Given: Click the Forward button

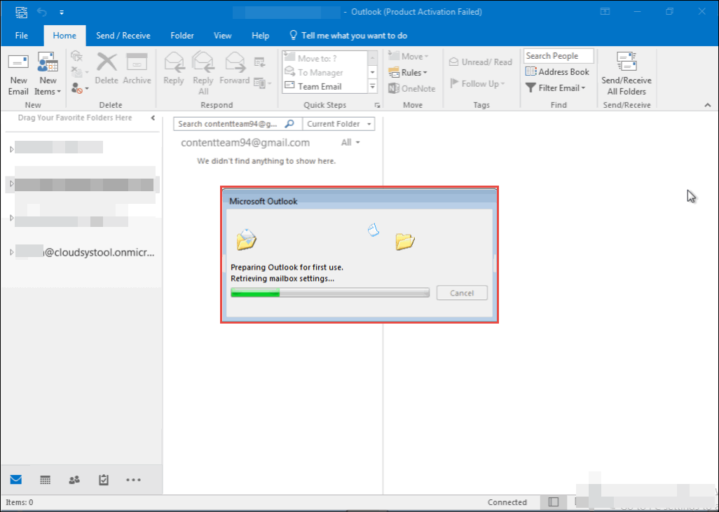Looking at the screenshot, I should click(234, 69).
